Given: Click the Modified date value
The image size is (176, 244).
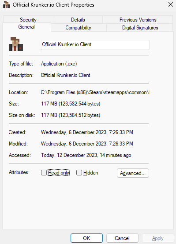Looking at the screenshot, I should [87, 144].
